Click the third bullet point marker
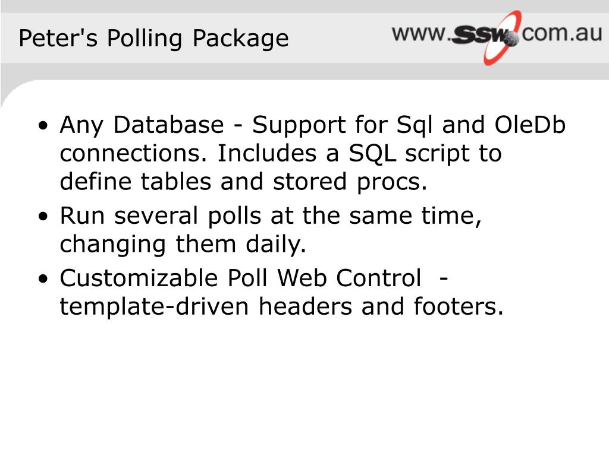The image size is (609, 456). coord(43,278)
